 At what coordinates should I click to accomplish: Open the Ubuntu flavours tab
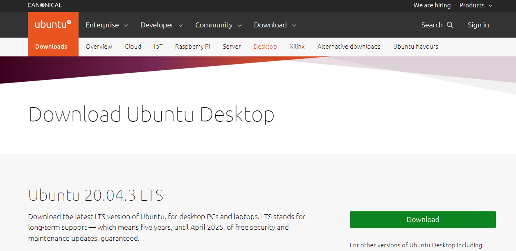(416, 47)
